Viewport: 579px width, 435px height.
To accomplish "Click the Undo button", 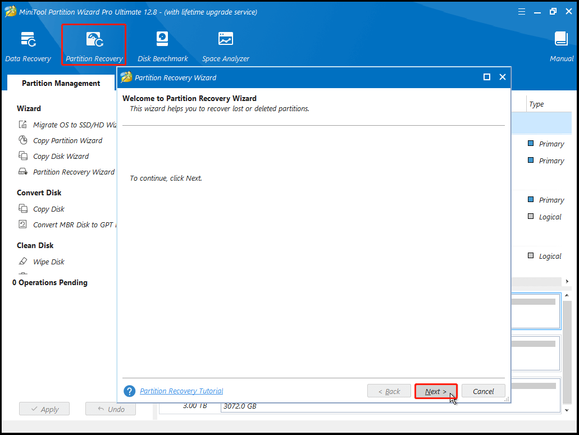I will (111, 409).
